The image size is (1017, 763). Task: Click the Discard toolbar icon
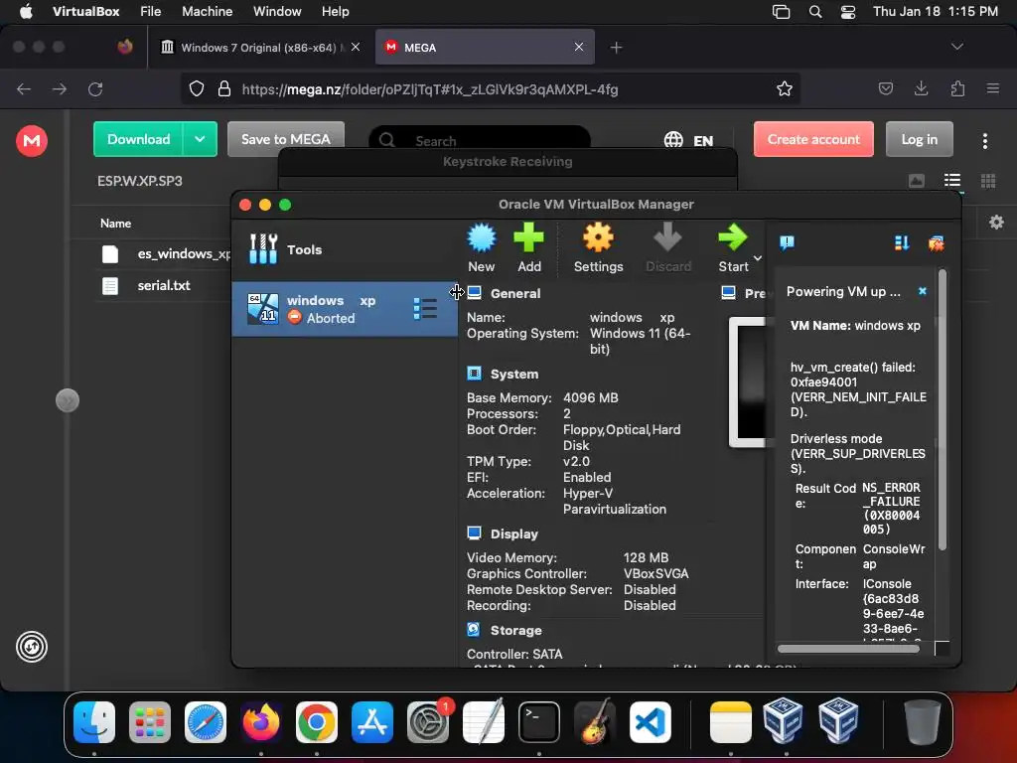coord(668,247)
